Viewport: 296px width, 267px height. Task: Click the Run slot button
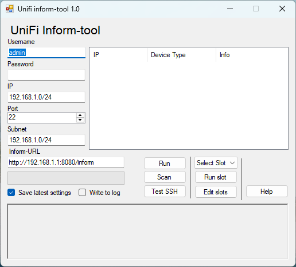(x=216, y=177)
